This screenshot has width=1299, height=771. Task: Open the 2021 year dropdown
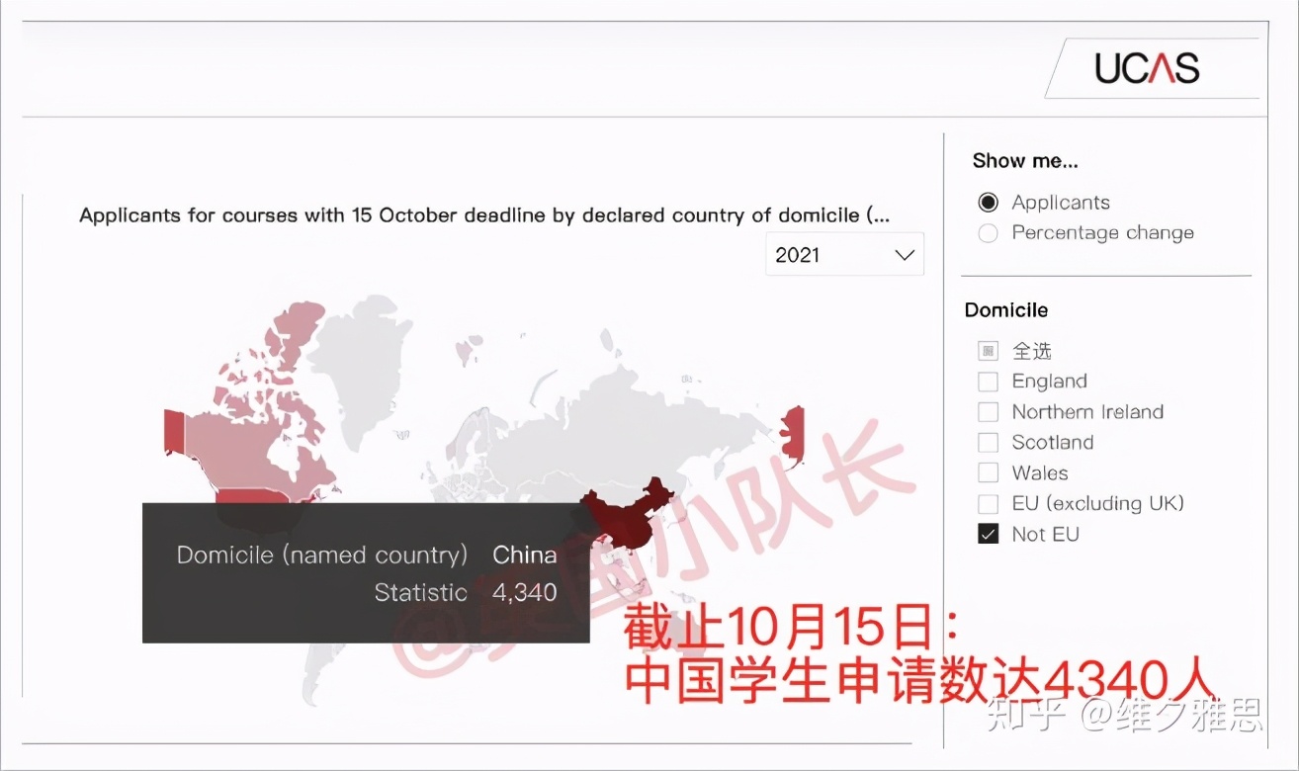[844, 254]
